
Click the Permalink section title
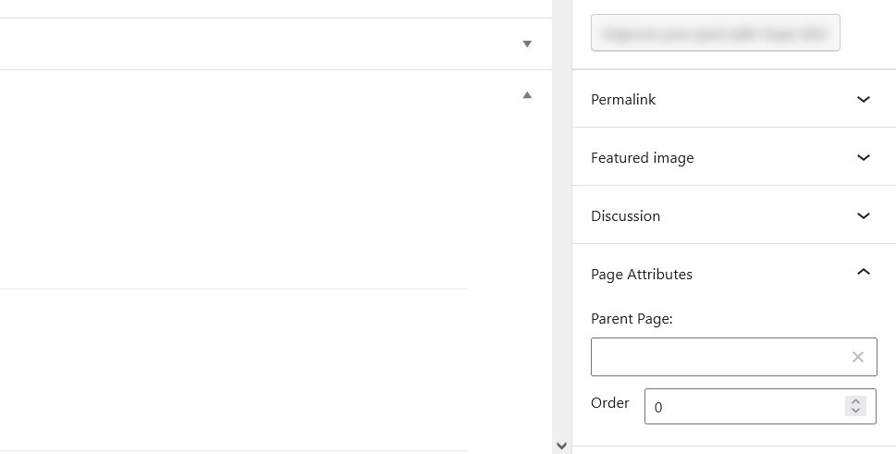623,100
